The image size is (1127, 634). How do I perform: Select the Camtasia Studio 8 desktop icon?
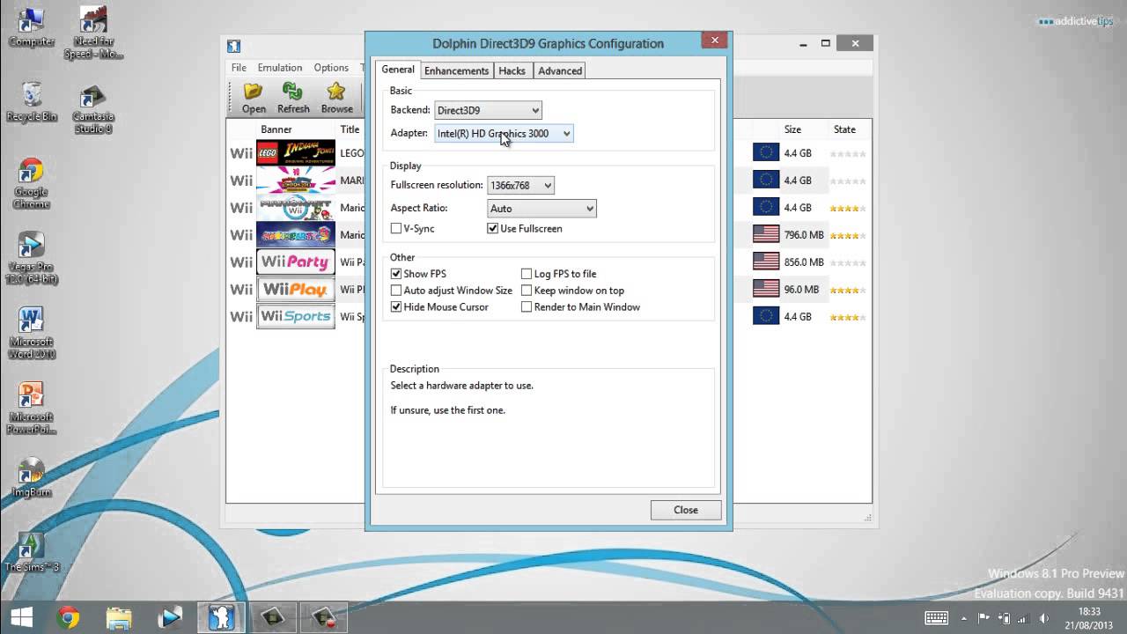point(93,109)
